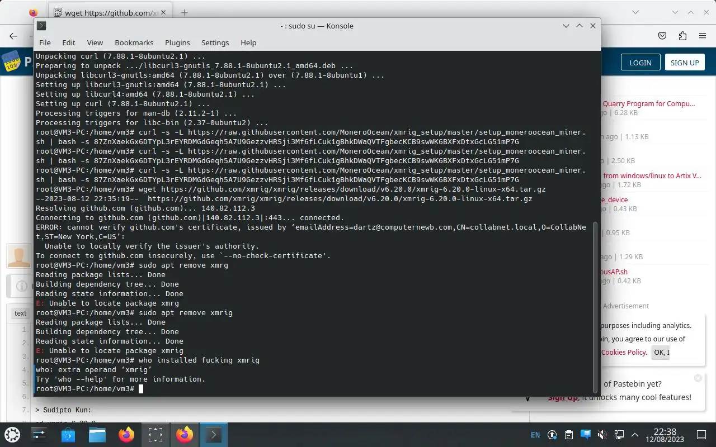Open Dolphin file manager from taskbar
This screenshot has width=716, height=447.
point(97,434)
